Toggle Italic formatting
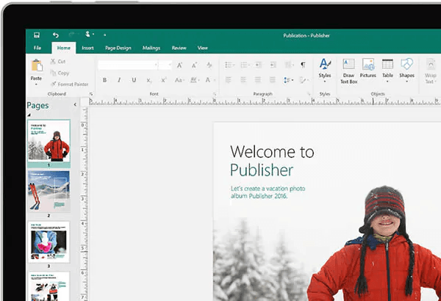 click(x=119, y=80)
